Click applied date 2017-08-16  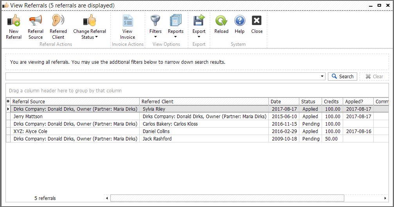pos(358,131)
